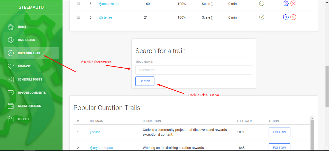329x151 pixels.
Task: Click green check status for @onelovedtube
Action: point(262,4)
